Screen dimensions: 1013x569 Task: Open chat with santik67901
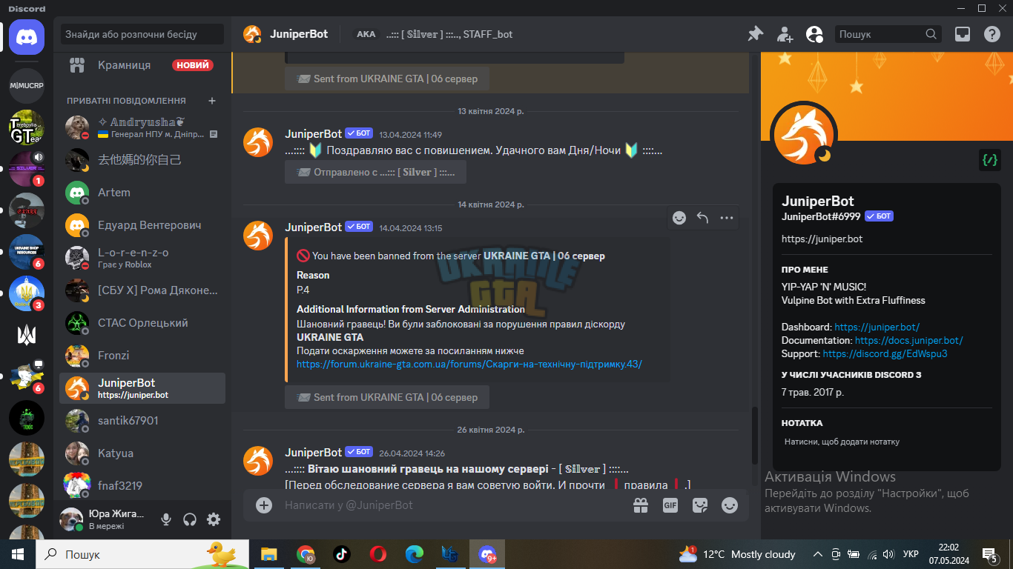[142, 421]
